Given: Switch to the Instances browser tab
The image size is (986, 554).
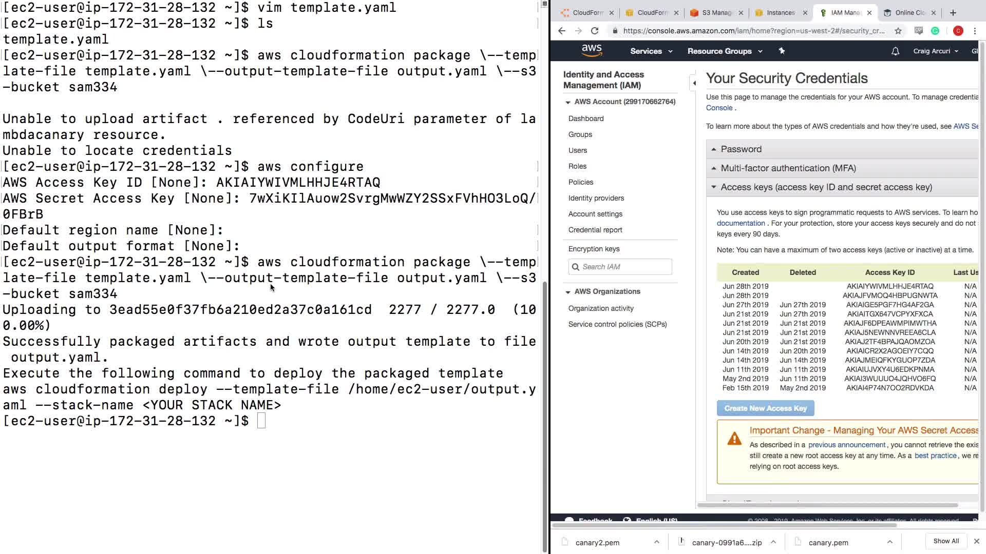Looking at the screenshot, I should click(x=780, y=13).
